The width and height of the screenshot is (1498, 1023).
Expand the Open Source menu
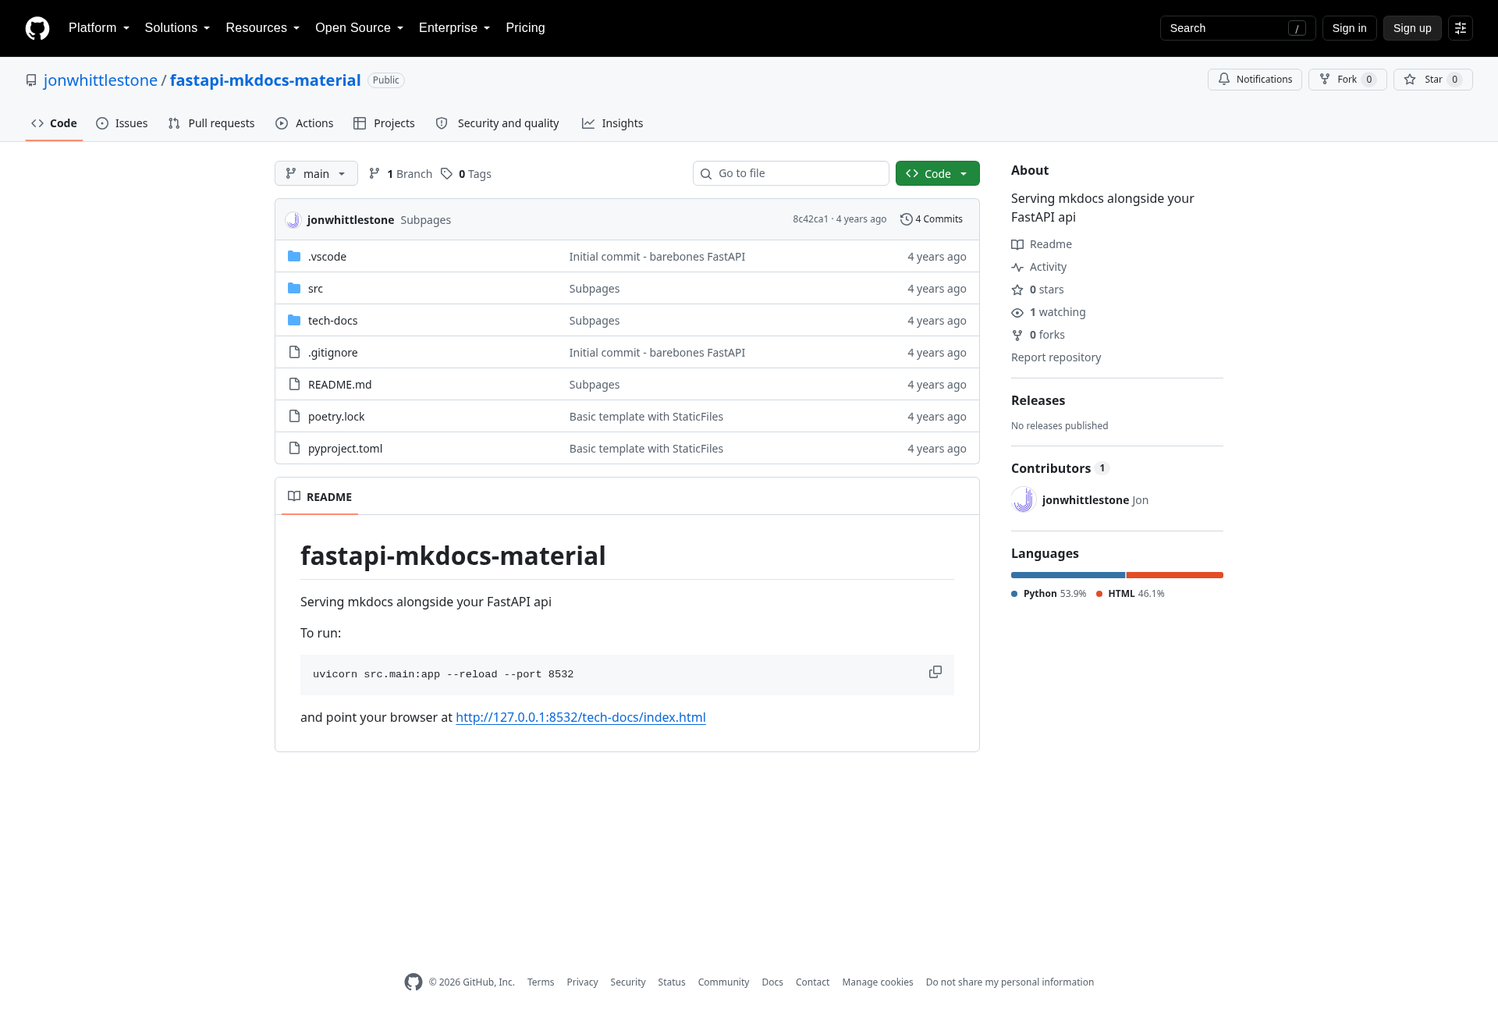(x=359, y=28)
